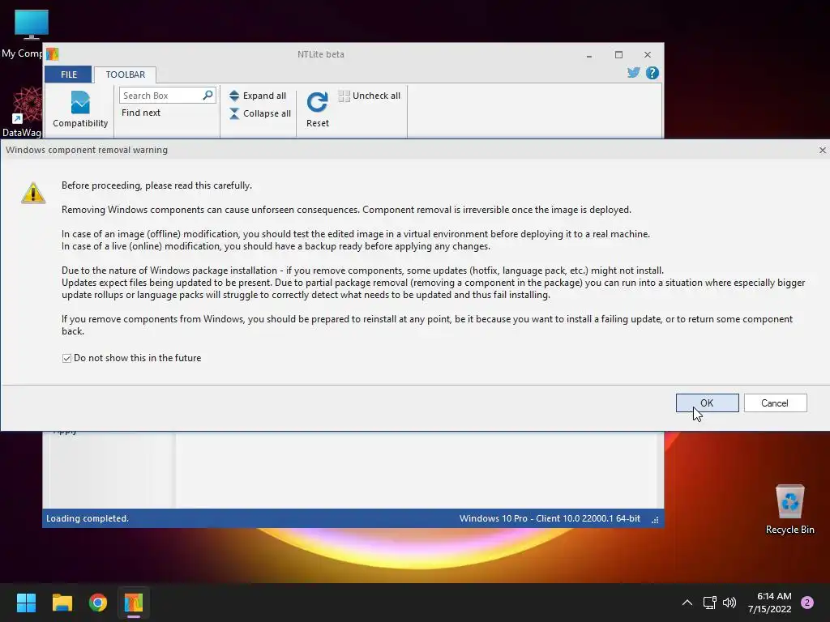Image resolution: width=830 pixels, height=622 pixels.
Task: Click the volume speaker tray icon
Action: (x=729, y=603)
